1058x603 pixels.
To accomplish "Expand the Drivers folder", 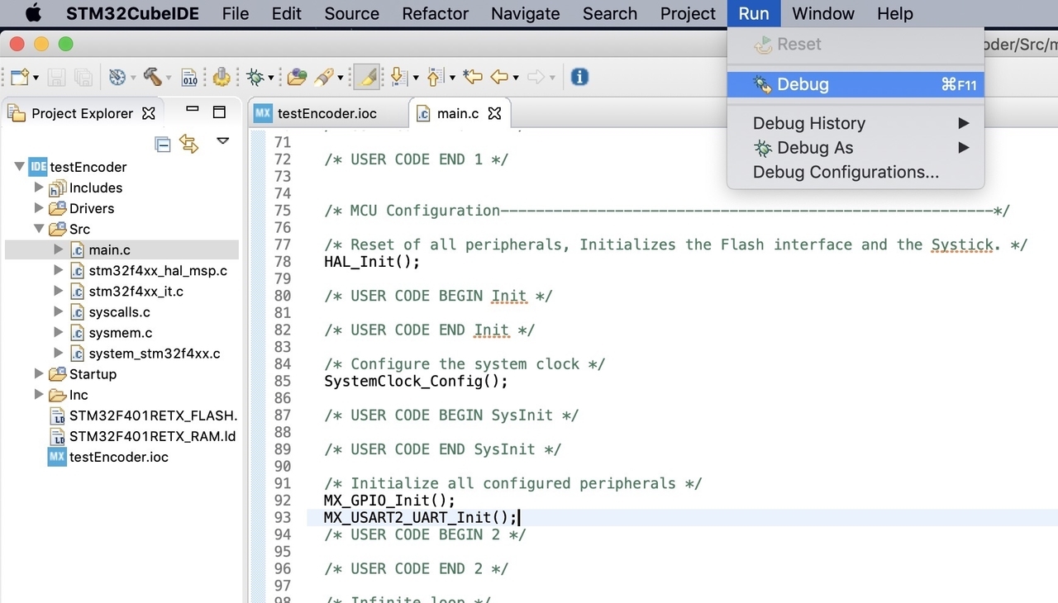I will click(x=39, y=208).
